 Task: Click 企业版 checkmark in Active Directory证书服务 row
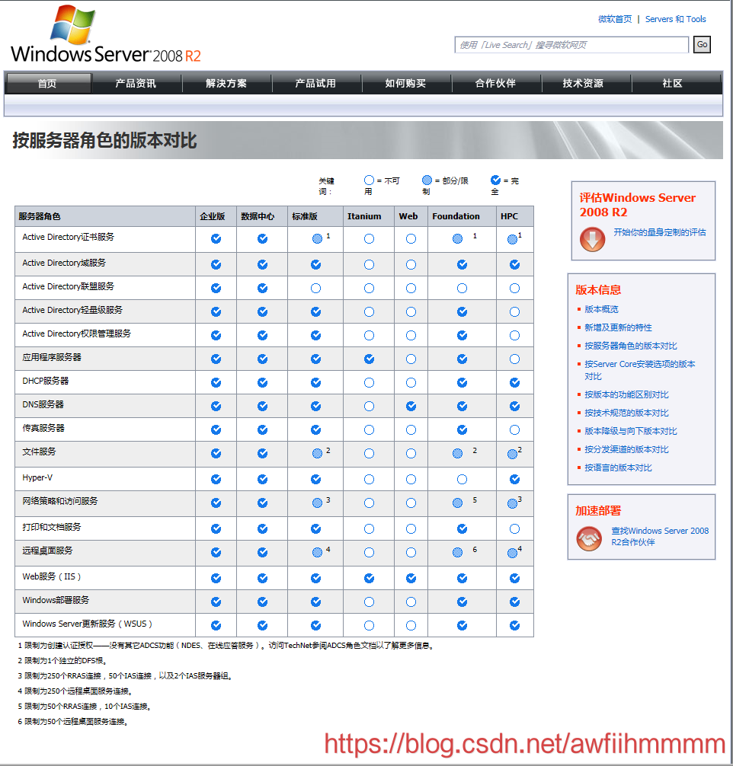[x=216, y=239]
